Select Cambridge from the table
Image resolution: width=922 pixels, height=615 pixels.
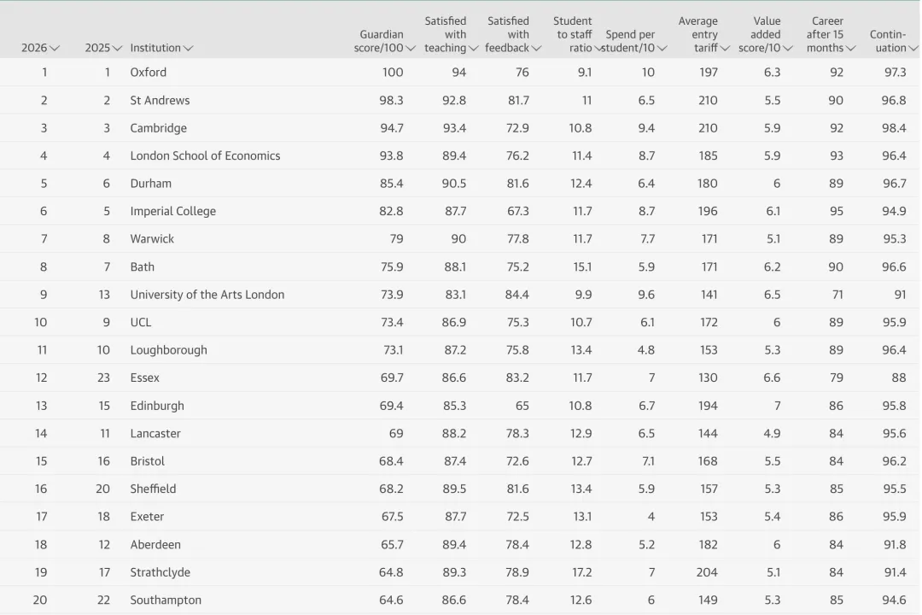click(x=160, y=128)
